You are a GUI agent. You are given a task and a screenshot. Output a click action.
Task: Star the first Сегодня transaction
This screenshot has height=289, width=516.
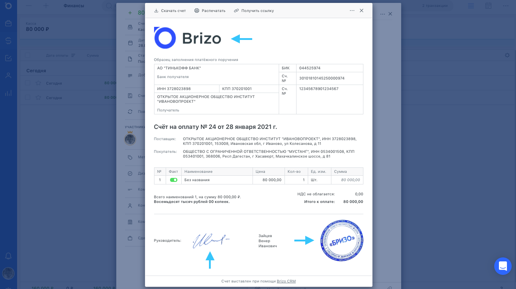pos(38,83)
